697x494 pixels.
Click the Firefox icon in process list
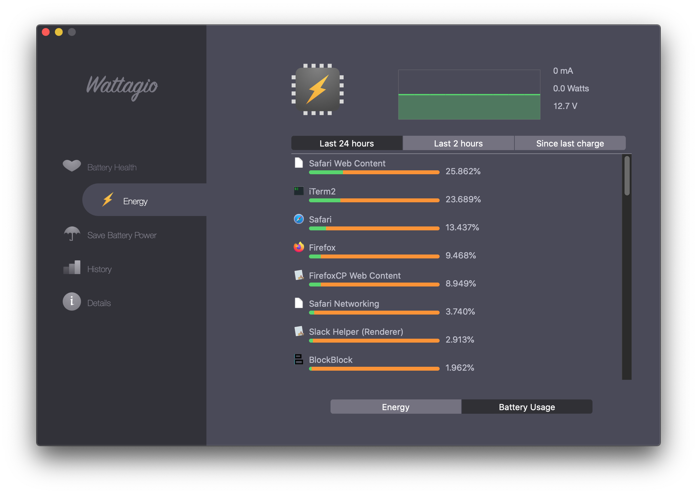tap(299, 247)
